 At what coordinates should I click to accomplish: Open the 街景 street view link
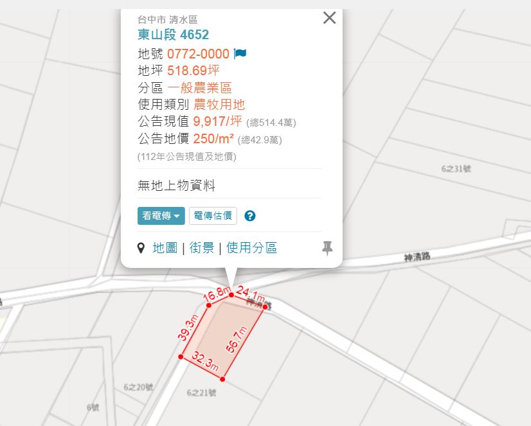tap(201, 247)
